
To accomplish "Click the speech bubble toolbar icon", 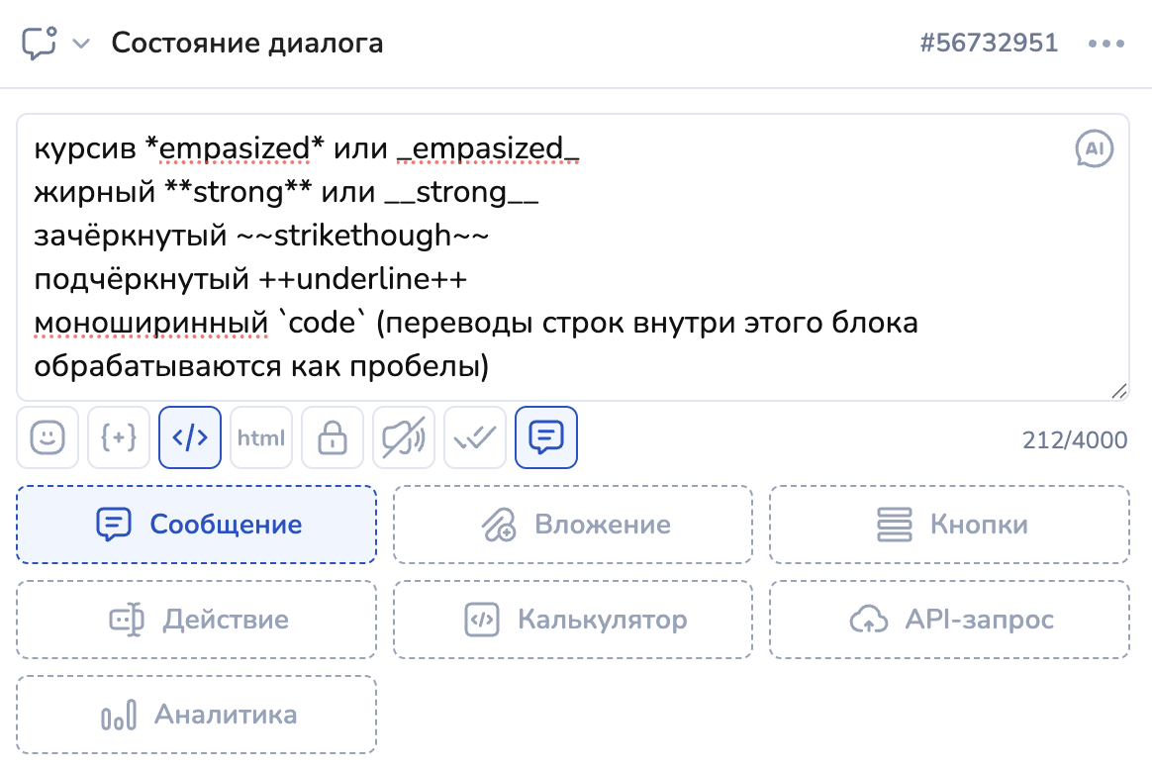I will (x=546, y=437).
